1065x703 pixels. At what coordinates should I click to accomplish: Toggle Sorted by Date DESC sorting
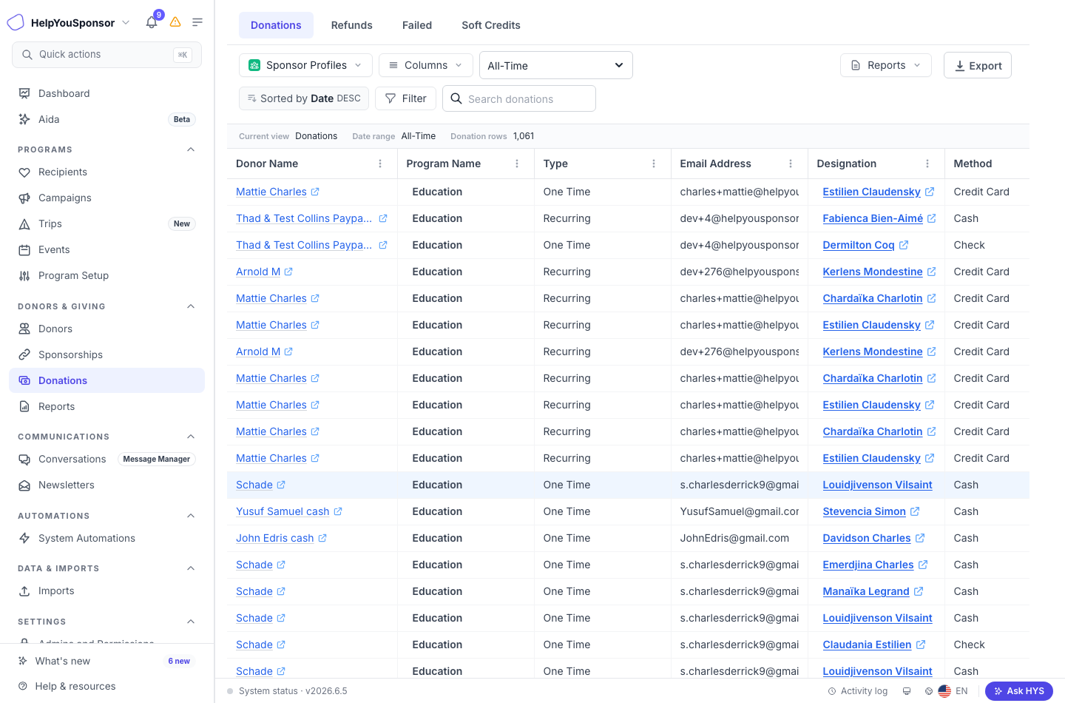[x=304, y=98]
